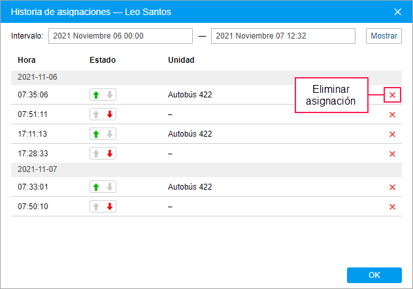
Task: Click green up arrow for 07:35:06
Action: coord(96,95)
